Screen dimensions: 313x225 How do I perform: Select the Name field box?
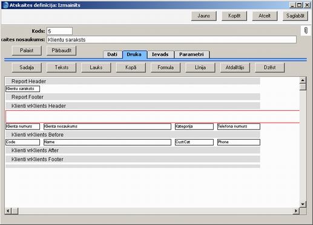tap(107, 142)
